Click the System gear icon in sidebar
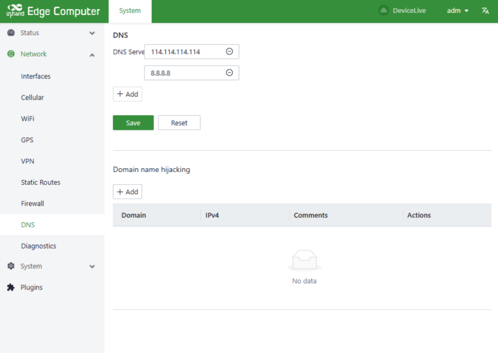498x353 pixels. (x=11, y=266)
